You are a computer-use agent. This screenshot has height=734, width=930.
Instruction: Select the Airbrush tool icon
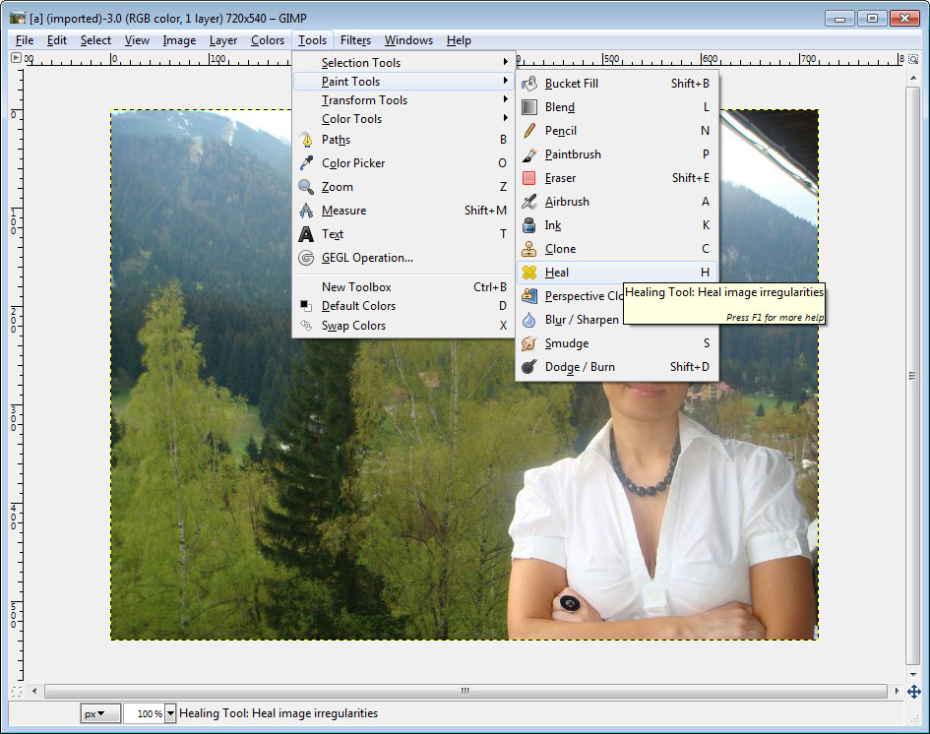tap(529, 202)
